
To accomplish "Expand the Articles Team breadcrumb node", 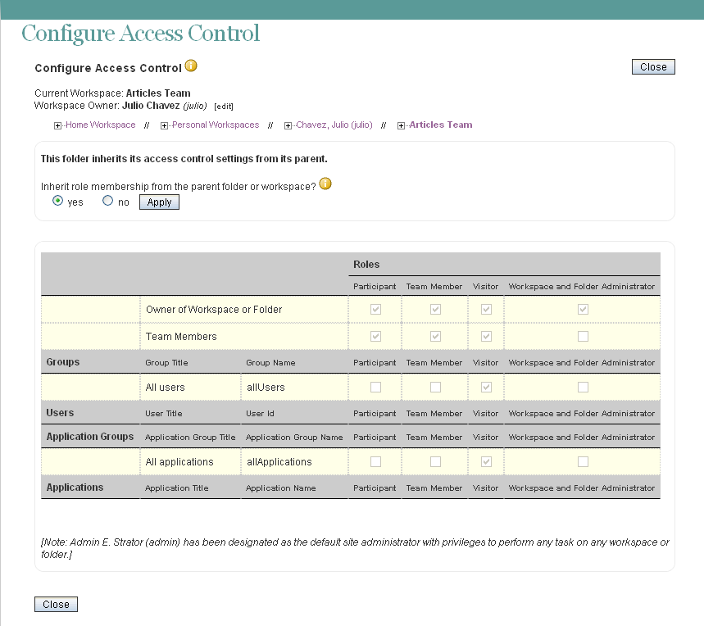I will coord(399,125).
